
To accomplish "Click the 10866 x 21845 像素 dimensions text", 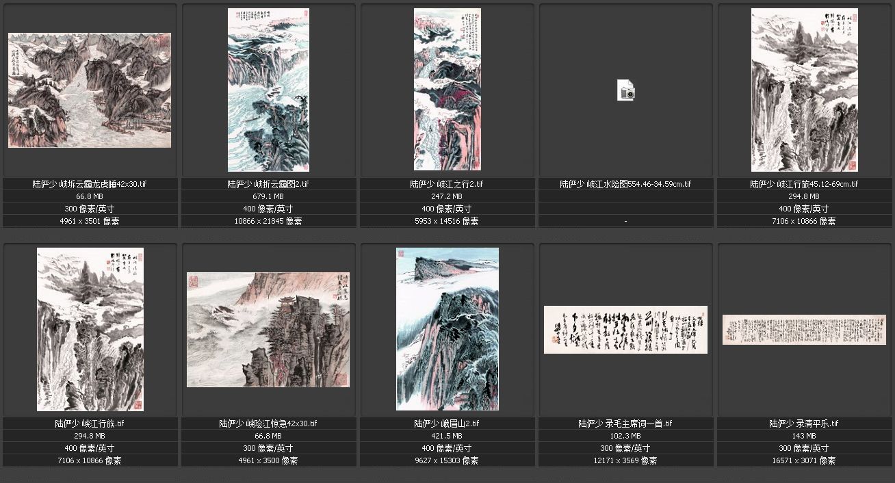I will (x=268, y=221).
